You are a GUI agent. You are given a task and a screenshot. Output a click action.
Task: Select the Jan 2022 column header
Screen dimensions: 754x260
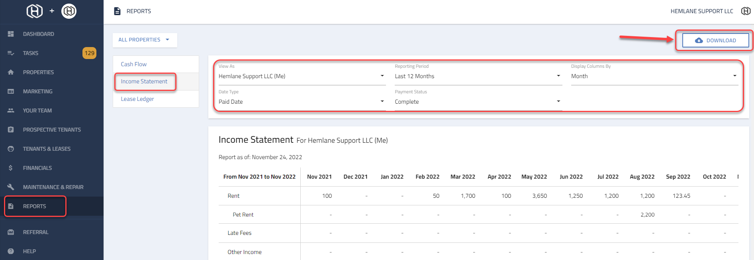click(392, 177)
